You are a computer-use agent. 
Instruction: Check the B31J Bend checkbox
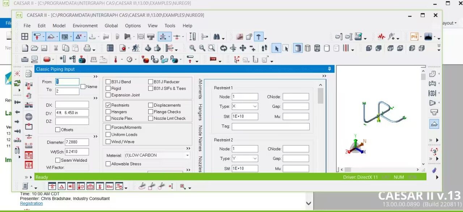108,82
